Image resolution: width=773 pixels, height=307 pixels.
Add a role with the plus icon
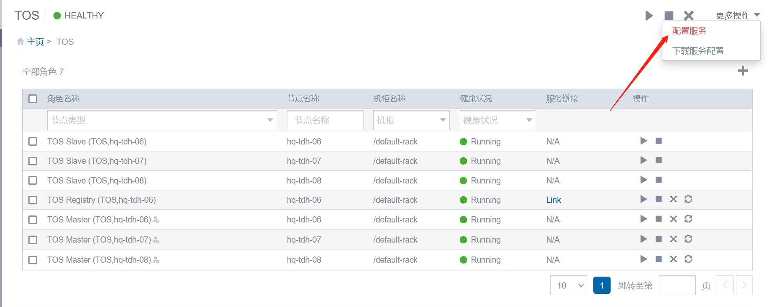(743, 71)
